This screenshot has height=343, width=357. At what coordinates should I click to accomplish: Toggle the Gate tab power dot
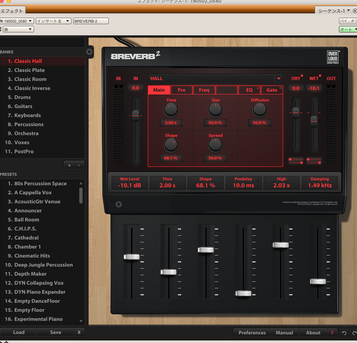coord(281,88)
